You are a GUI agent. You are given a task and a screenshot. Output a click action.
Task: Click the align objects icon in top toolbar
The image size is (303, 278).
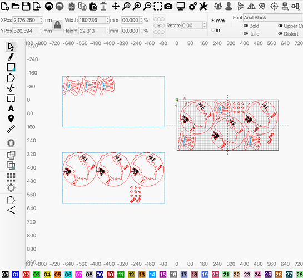tap(285, 6)
